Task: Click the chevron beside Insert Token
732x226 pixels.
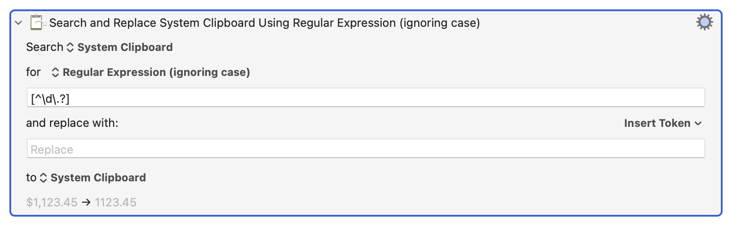Action: (698, 123)
